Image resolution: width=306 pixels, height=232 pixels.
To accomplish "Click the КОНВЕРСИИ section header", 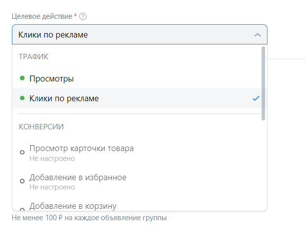I will click(41, 127).
